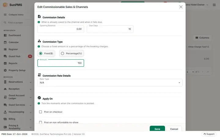Viewport: 220px width, 137px height.
Task: Select the Percentage(%) commission type
Action: pyautogui.click(x=71, y=53)
